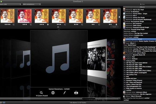Select U2: The Joshua Tree
Image resolution: width=156 pixels, height=104 pixels.
coord(140,75)
